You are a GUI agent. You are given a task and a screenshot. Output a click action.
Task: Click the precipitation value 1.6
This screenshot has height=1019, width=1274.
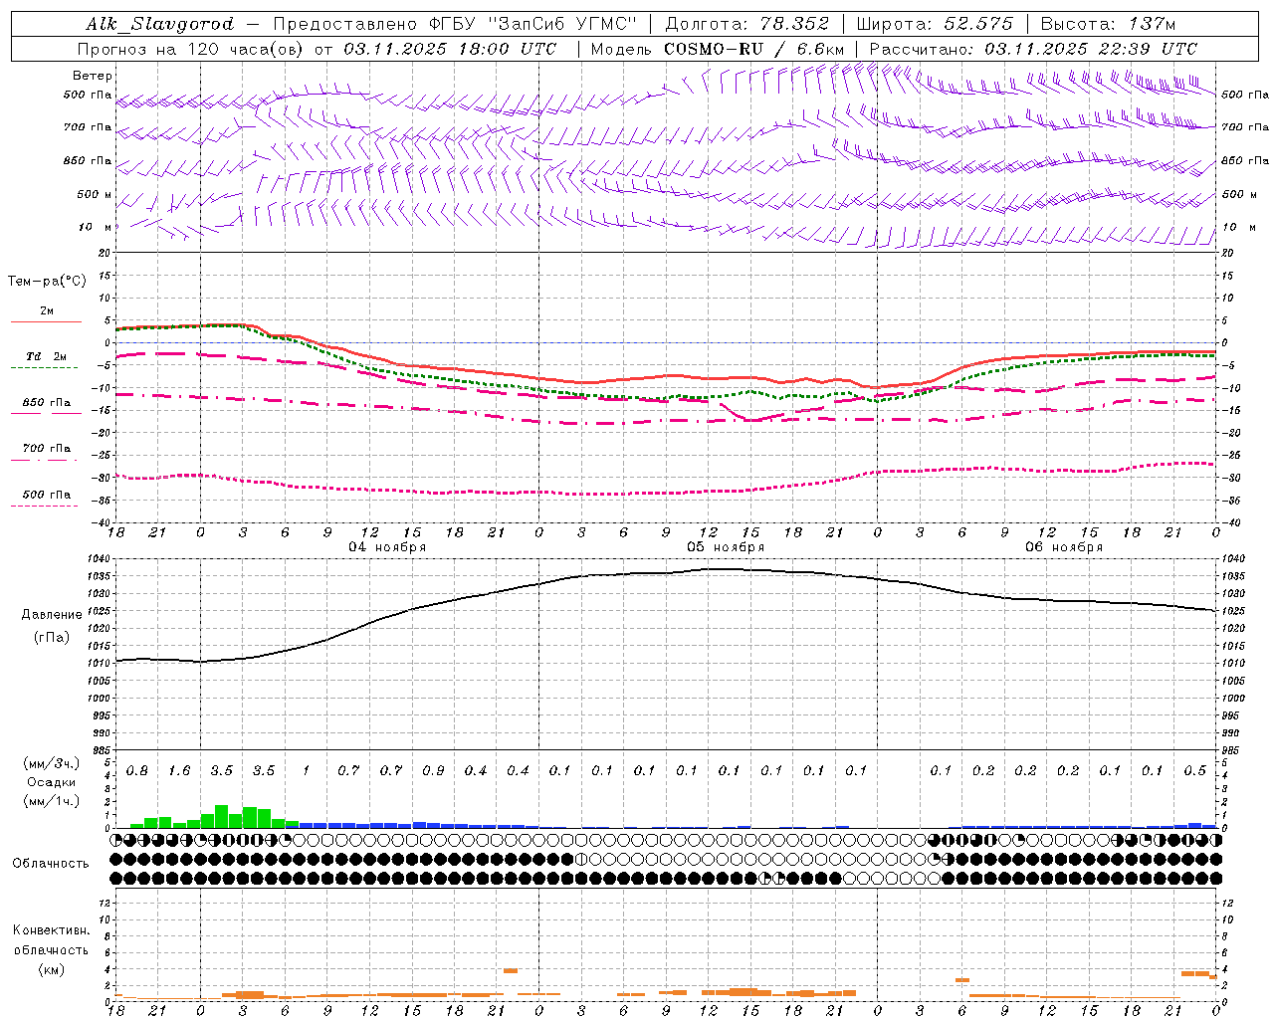(x=179, y=771)
